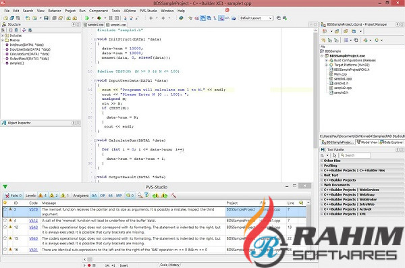Open the AQtime menu

click(x=130, y=11)
